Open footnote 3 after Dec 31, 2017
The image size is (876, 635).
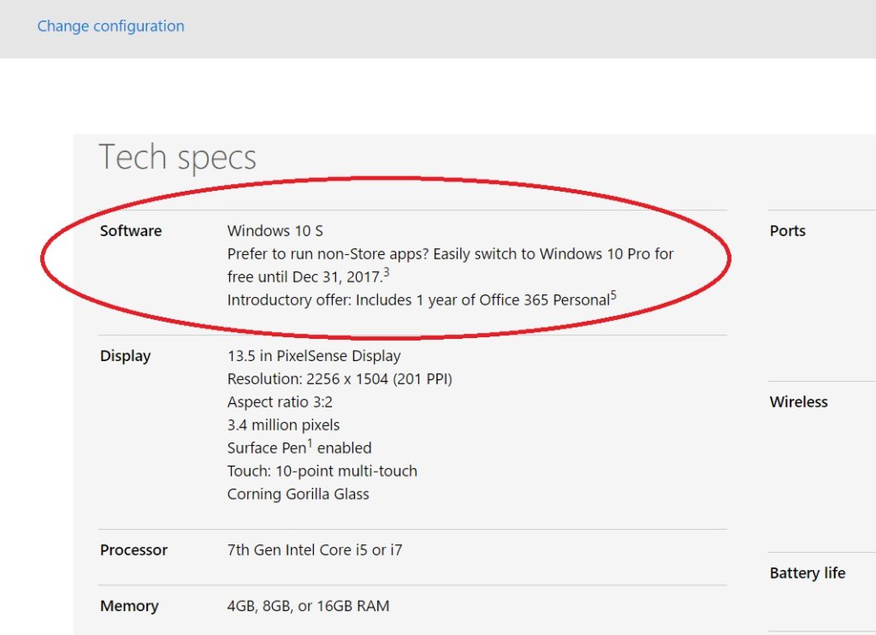(387, 273)
